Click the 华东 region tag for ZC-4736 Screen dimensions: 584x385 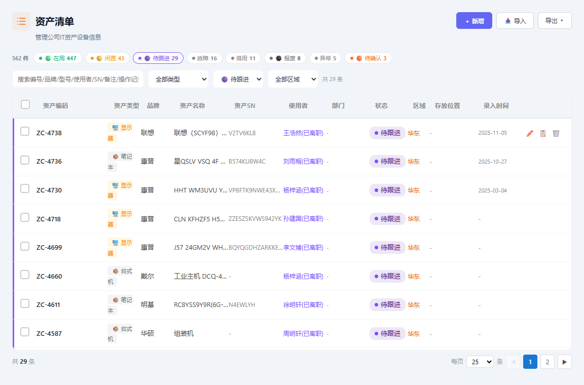coord(414,162)
